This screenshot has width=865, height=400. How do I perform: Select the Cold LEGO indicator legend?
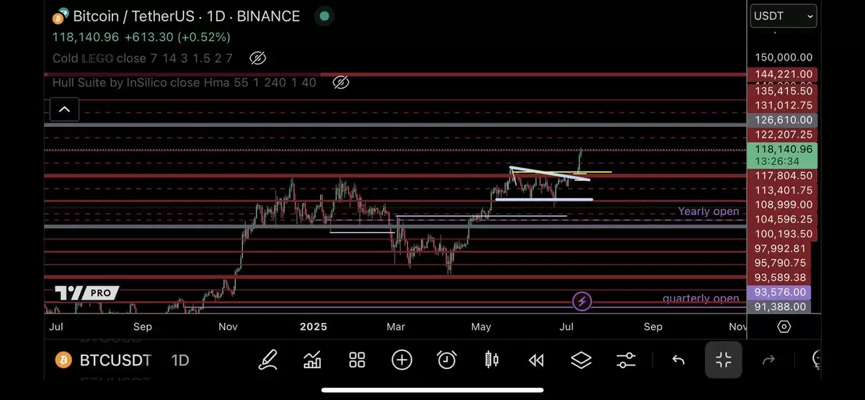[143, 58]
